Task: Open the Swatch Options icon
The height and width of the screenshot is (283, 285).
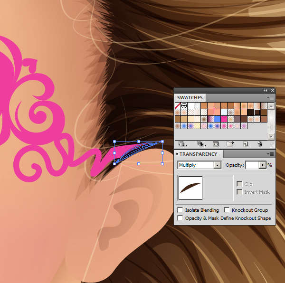Action: [216, 143]
